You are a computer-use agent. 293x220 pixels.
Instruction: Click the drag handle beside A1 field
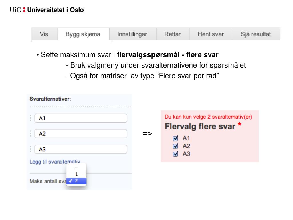coord(31,118)
